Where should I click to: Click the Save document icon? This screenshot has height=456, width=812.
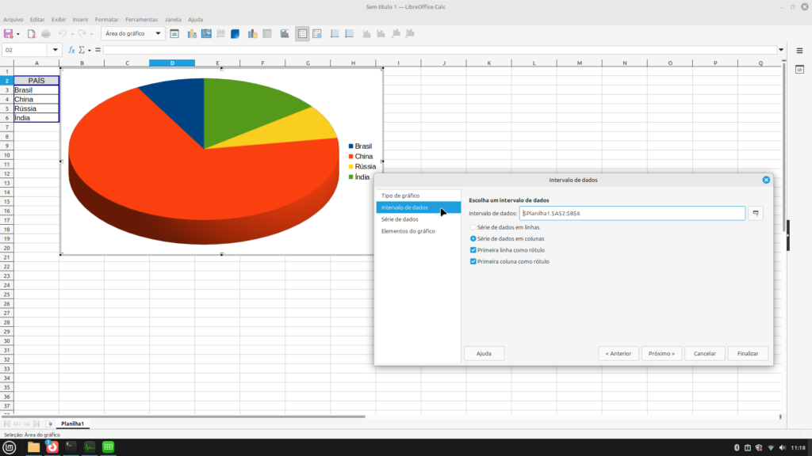point(9,34)
